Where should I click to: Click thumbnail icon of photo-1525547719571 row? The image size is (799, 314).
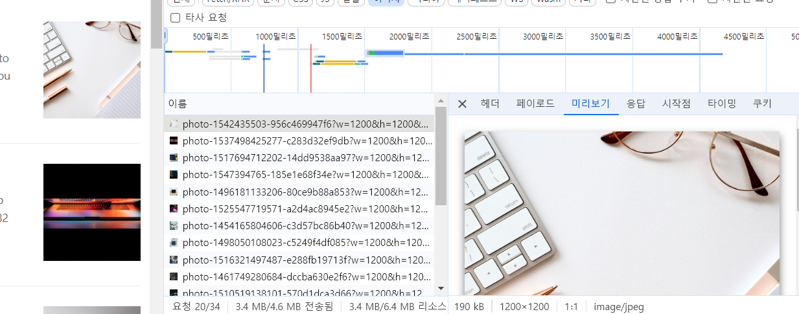[174, 208]
